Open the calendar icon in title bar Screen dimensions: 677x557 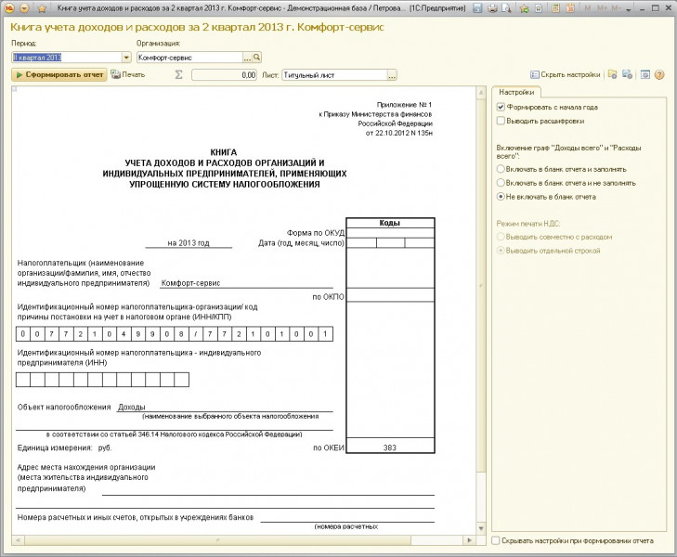(570, 8)
